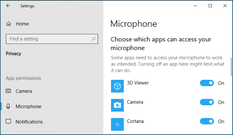Image resolution: width=233 pixels, height=135 pixels.
Task: Minimize the Settings window
Action: coord(195,6)
